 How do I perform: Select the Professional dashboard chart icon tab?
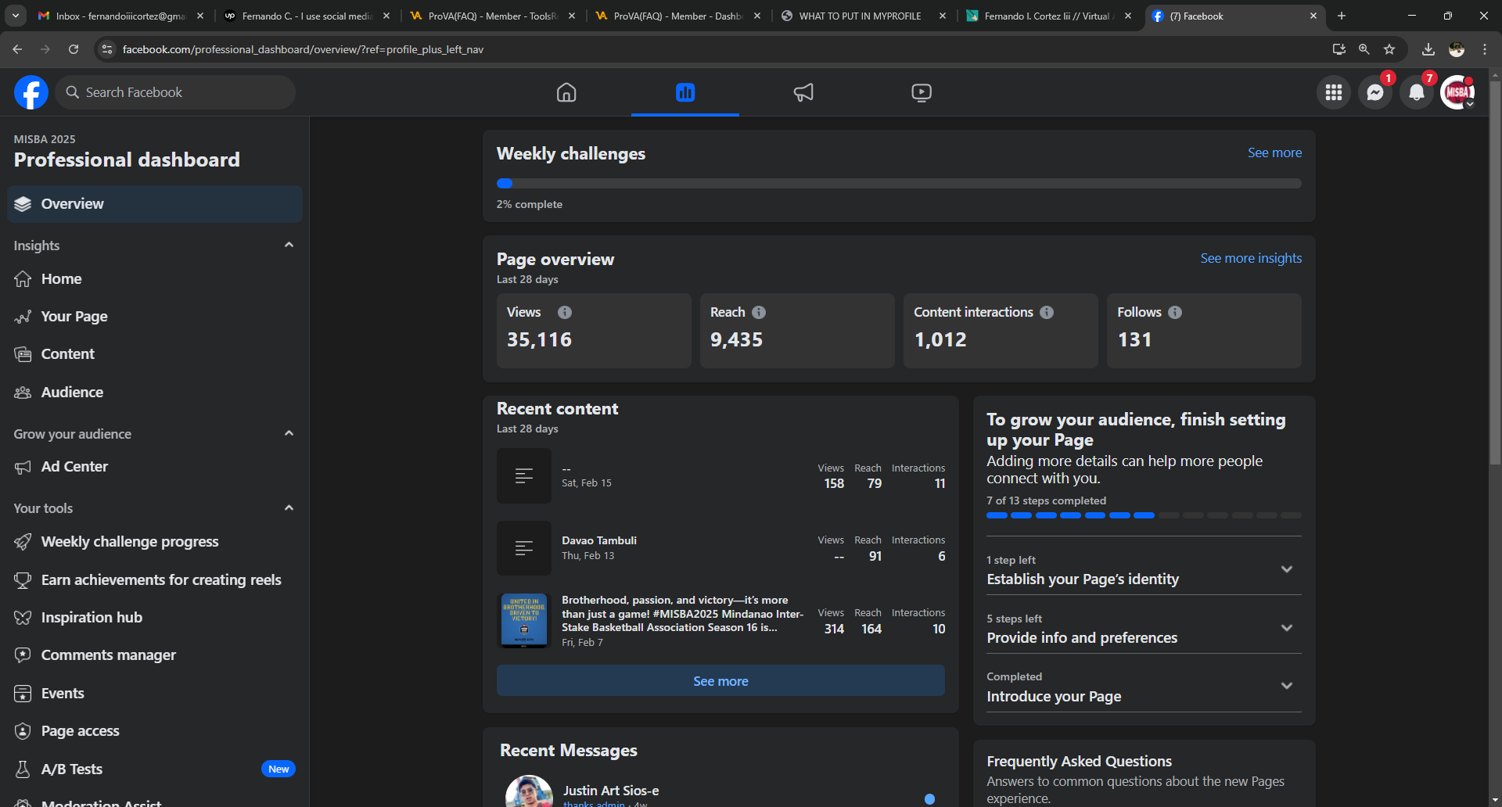685,92
